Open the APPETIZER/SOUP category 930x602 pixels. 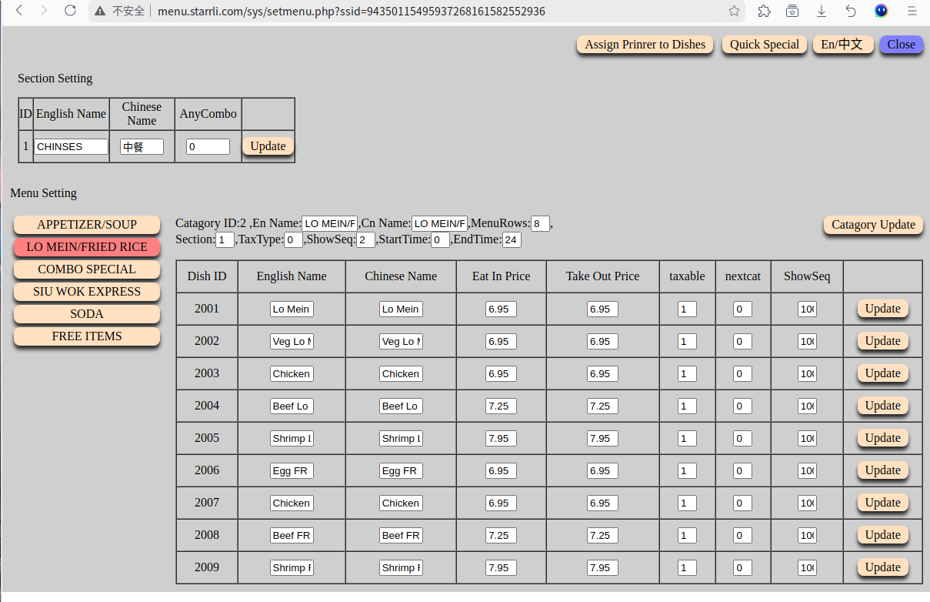click(x=87, y=225)
